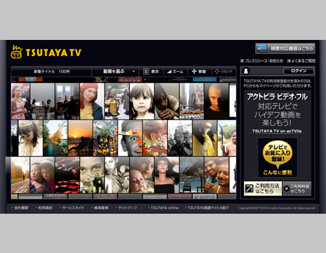Viewport: 326px width, 253px height.
Task: Click the 新着タイトル 100件 label
Action: click(x=51, y=71)
